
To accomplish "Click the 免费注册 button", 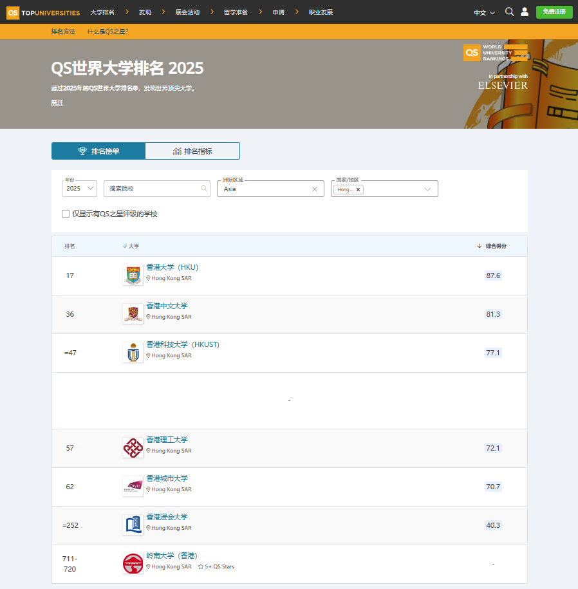I will (x=554, y=12).
